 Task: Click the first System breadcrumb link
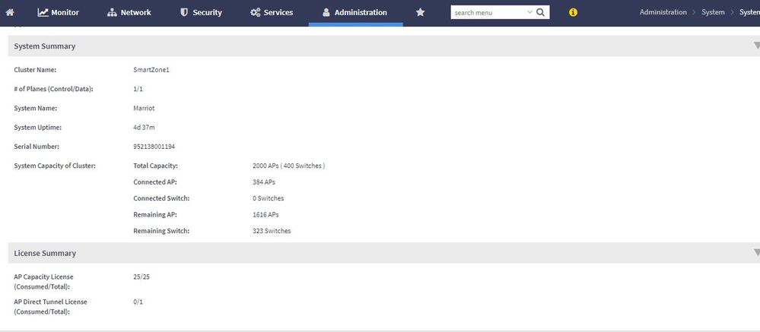713,12
